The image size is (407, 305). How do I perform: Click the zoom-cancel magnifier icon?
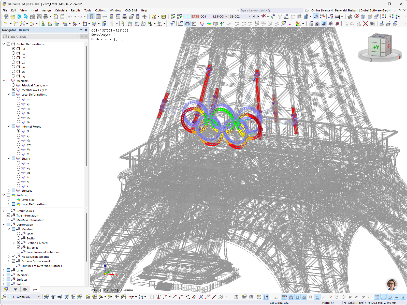[356, 17]
